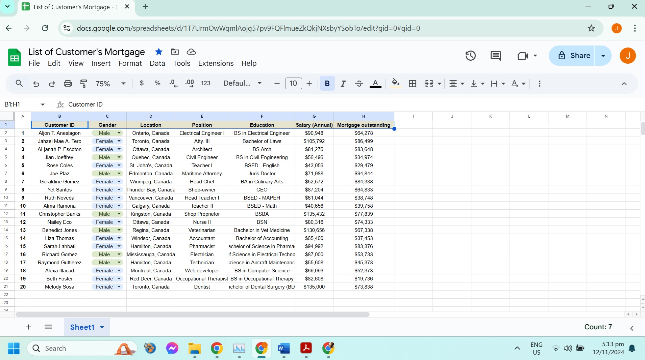The width and height of the screenshot is (645, 360).
Task: Bookmark this page with the star
Action: pos(591,28)
